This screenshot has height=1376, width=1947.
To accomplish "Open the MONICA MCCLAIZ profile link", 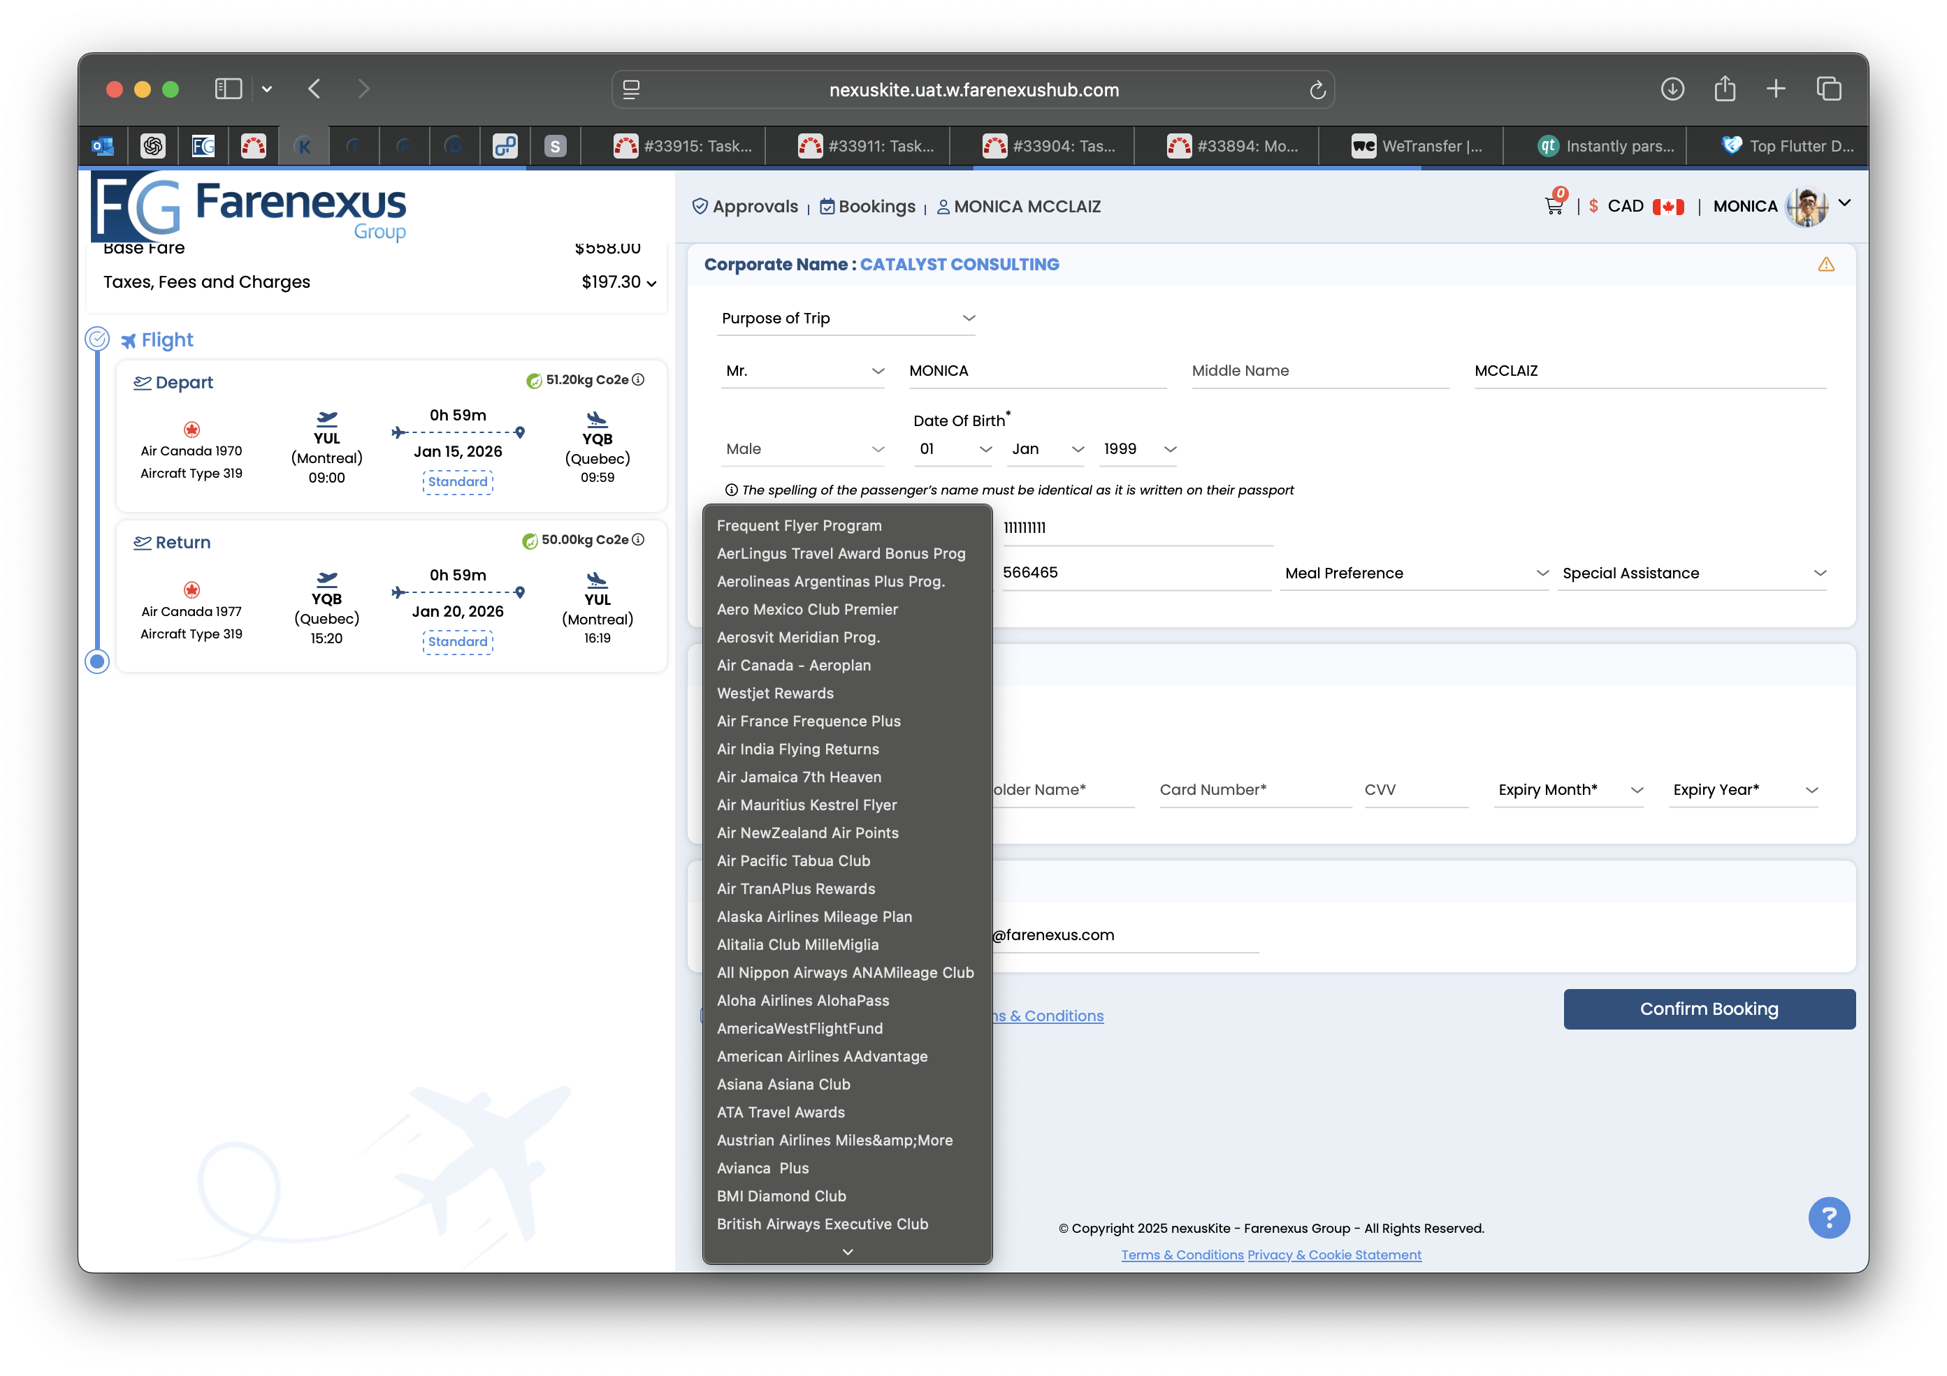I will (1018, 207).
